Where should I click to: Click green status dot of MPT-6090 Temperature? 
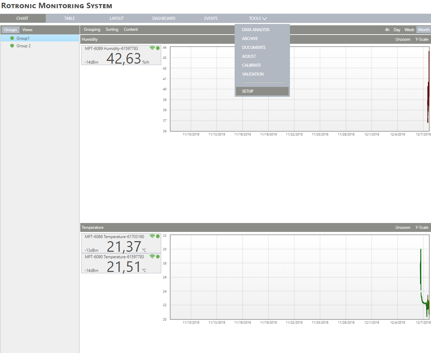click(158, 257)
